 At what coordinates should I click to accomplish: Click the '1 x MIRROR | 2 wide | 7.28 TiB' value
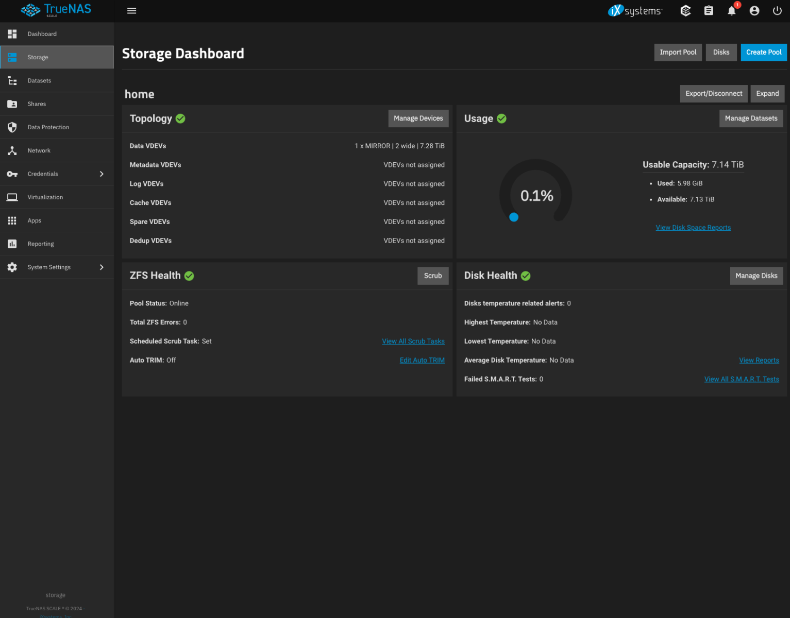399,146
